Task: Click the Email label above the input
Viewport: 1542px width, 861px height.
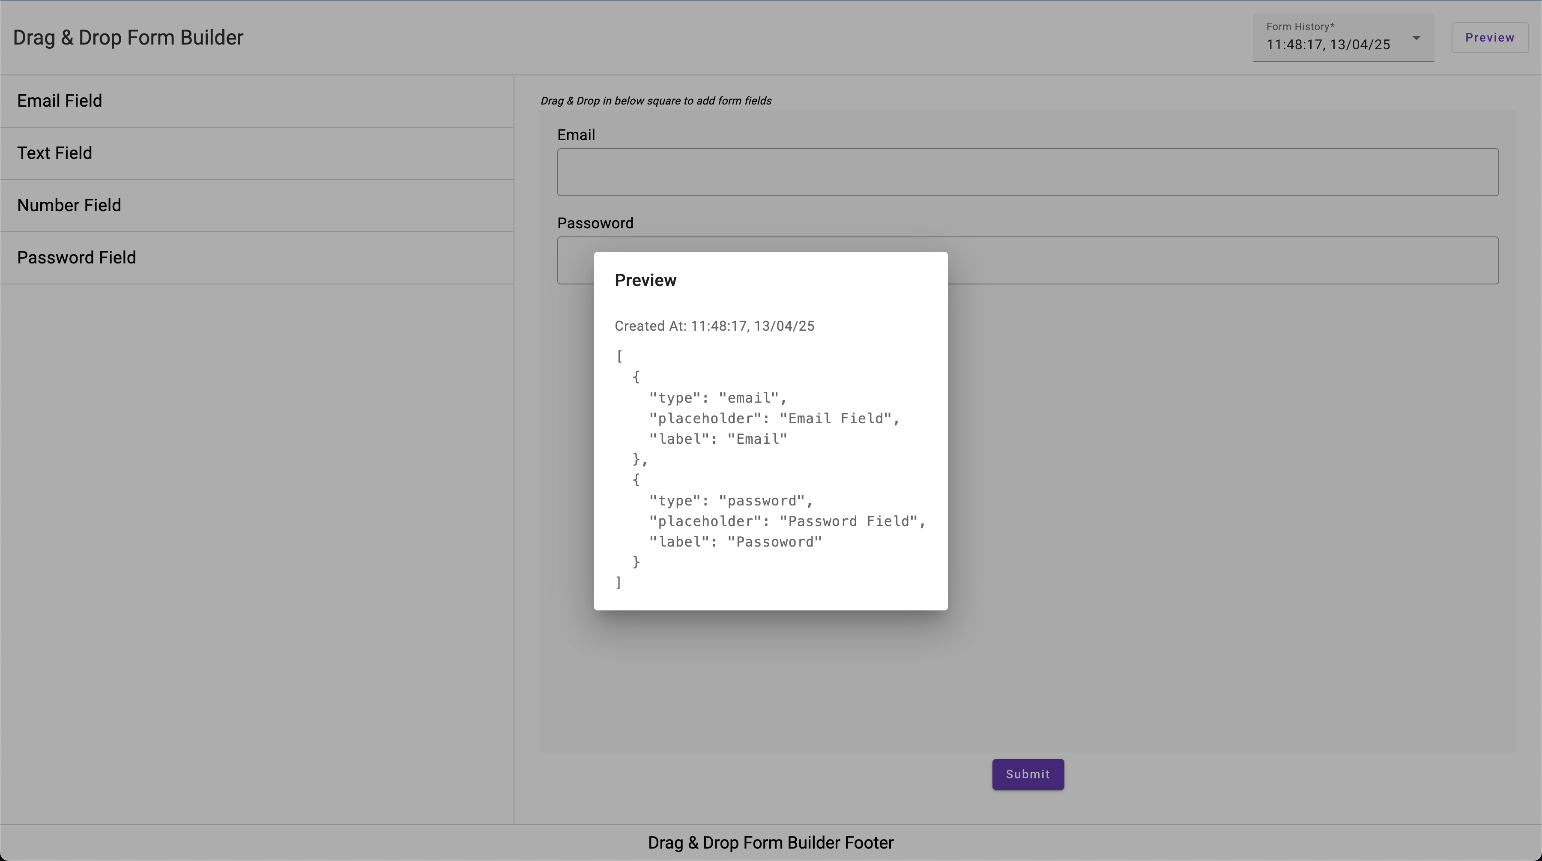Action: point(576,135)
